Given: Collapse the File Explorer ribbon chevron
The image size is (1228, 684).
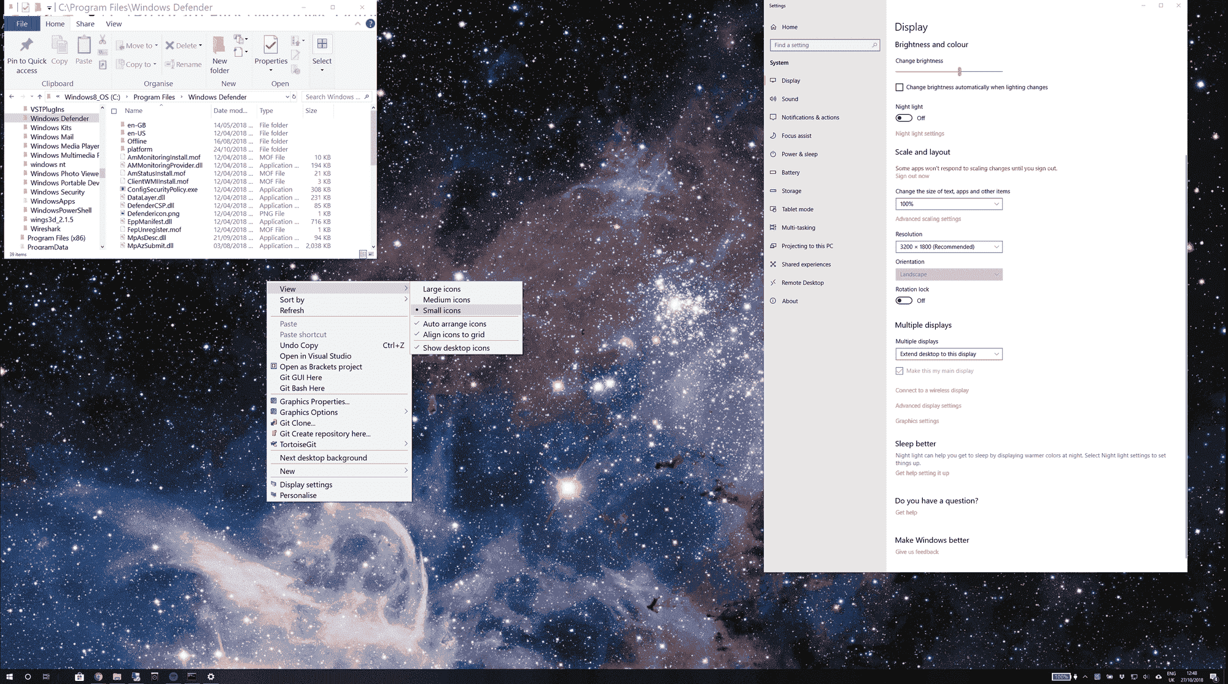Looking at the screenshot, I should click(x=358, y=24).
